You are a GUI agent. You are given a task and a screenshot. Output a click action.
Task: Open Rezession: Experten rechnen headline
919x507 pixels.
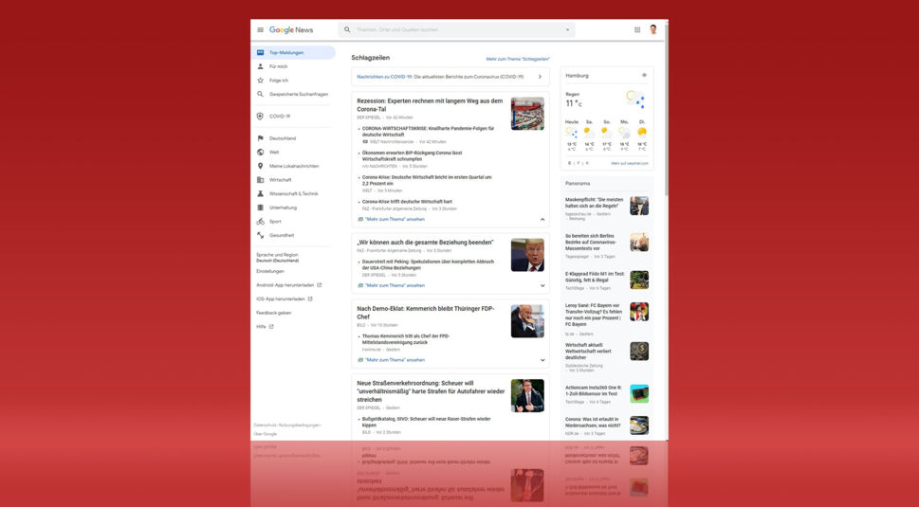click(x=430, y=105)
